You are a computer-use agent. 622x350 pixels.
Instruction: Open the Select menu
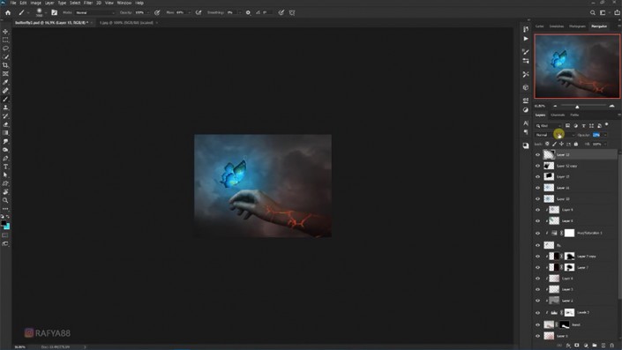pos(75,3)
